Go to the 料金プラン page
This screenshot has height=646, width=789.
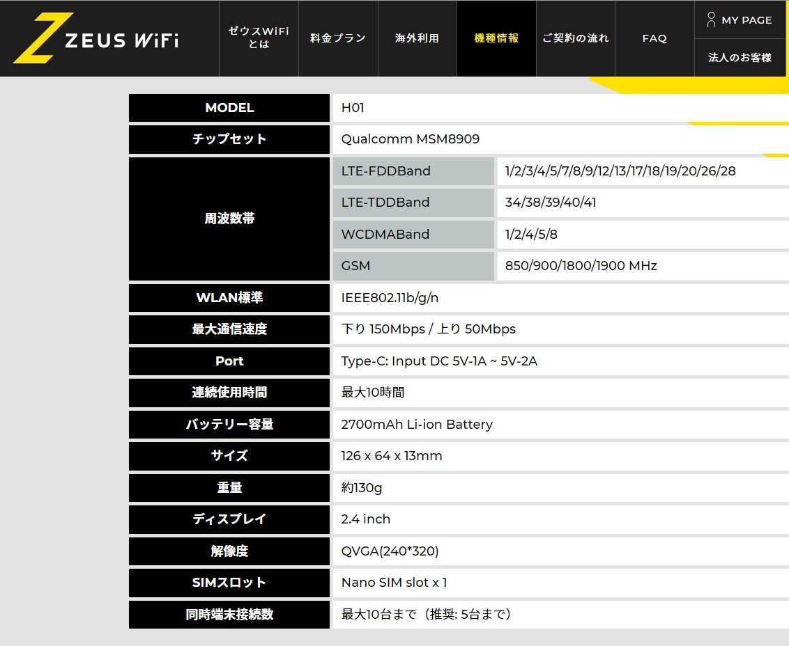(338, 38)
